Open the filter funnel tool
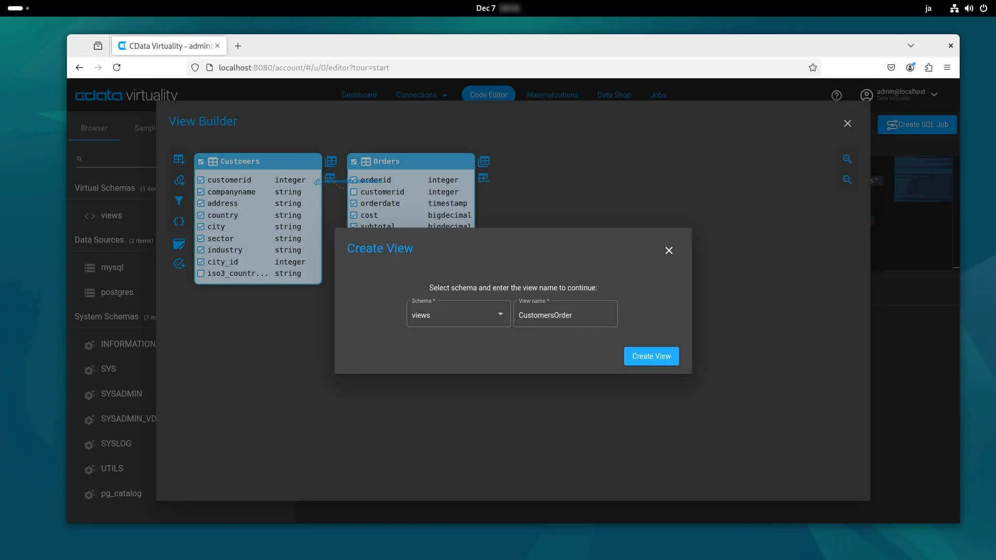This screenshot has width=996, height=560. (x=178, y=201)
